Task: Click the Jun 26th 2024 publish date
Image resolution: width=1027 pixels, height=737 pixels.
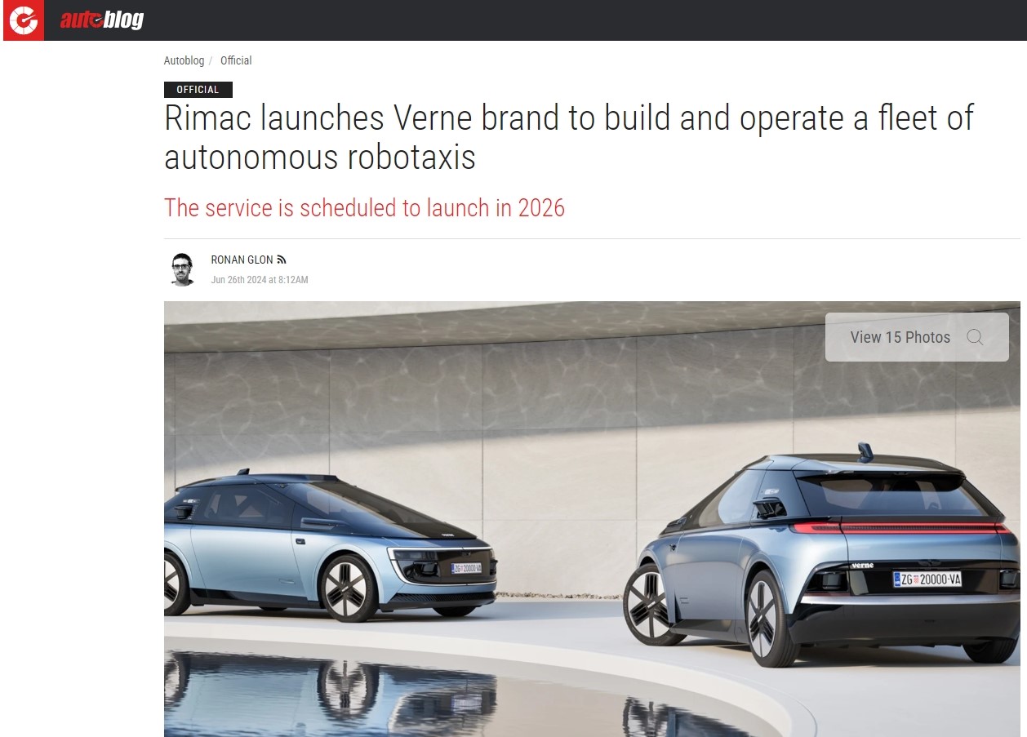Action: click(x=260, y=280)
